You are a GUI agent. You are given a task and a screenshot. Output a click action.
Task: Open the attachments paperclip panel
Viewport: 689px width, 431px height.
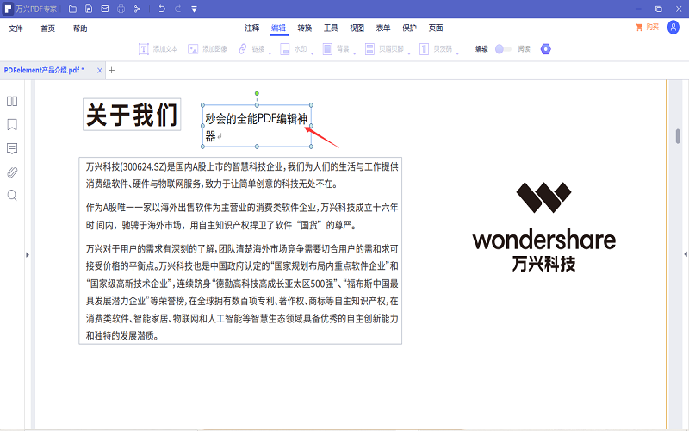(x=12, y=172)
